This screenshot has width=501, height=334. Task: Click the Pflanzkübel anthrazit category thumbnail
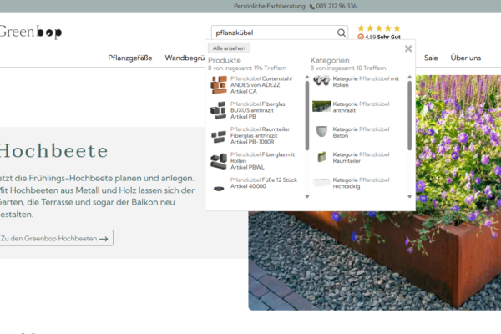pos(321,106)
